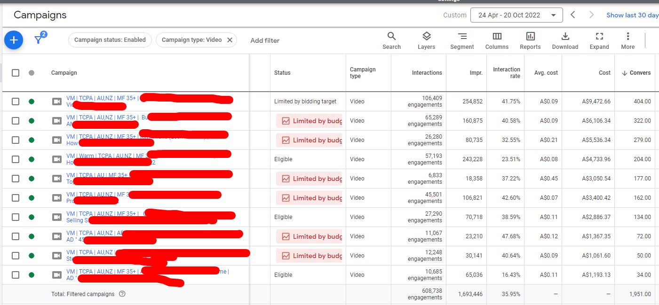Sort by the Convers column header
The height and width of the screenshot is (305, 659).
tap(636, 73)
